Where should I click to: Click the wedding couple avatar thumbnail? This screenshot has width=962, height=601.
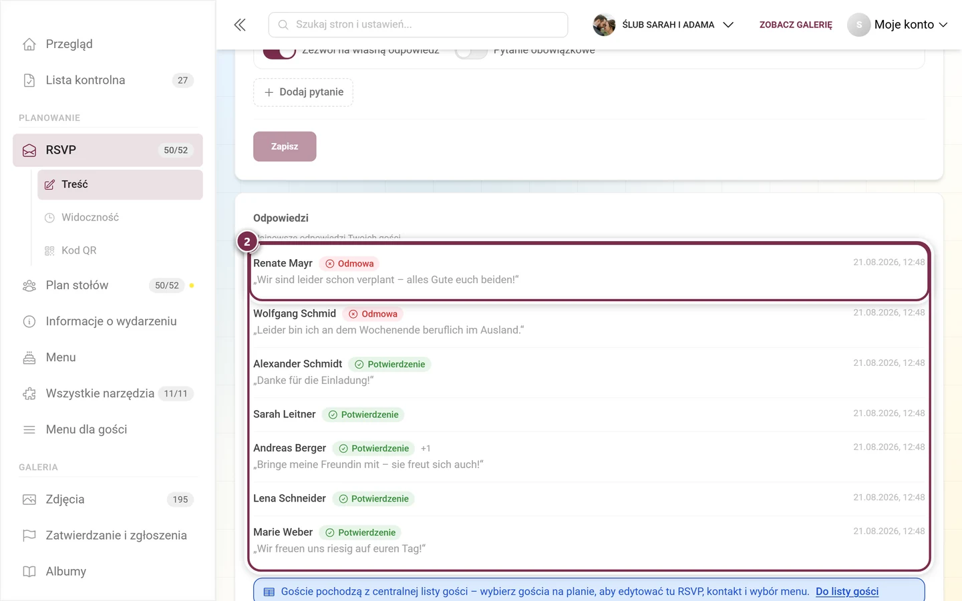(604, 25)
